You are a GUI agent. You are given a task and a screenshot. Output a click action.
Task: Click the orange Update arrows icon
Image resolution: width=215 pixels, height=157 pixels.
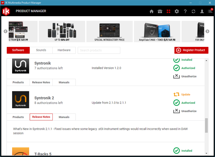pos(177,94)
